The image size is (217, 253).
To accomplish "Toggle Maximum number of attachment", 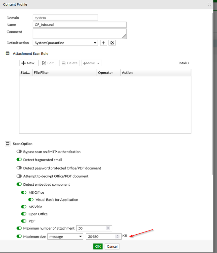I will (19, 228).
